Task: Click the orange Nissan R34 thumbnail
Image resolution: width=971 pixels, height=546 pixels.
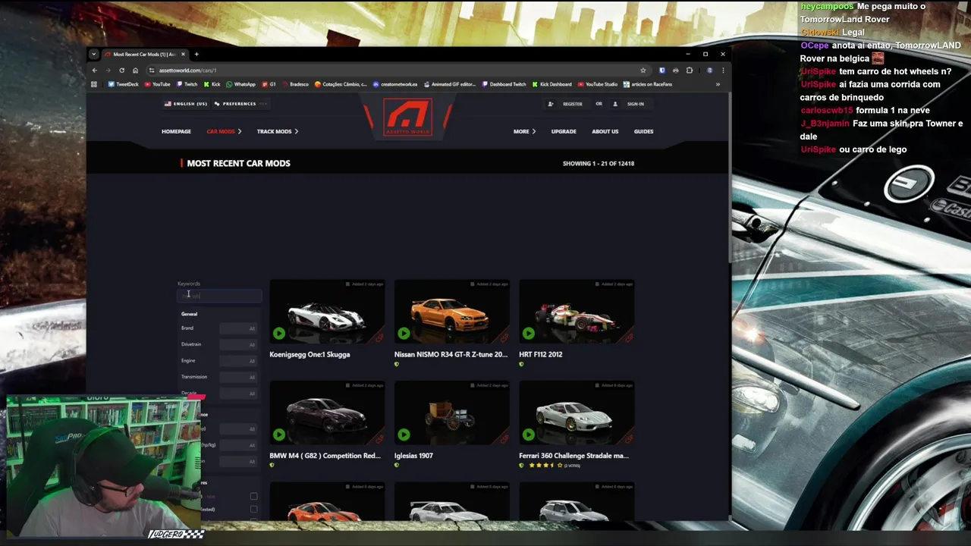Action: (x=452, y=312)
